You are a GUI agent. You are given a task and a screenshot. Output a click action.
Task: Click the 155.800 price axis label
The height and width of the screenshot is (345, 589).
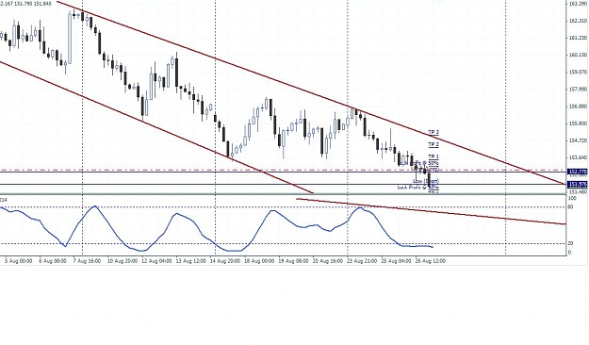578,123
